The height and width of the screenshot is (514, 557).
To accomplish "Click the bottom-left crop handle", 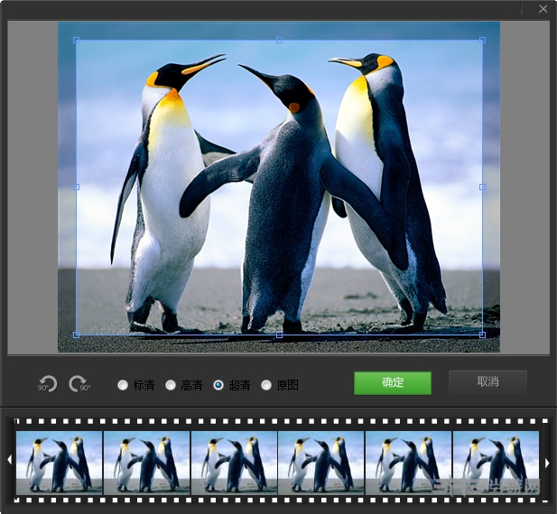I will [76, 335].
